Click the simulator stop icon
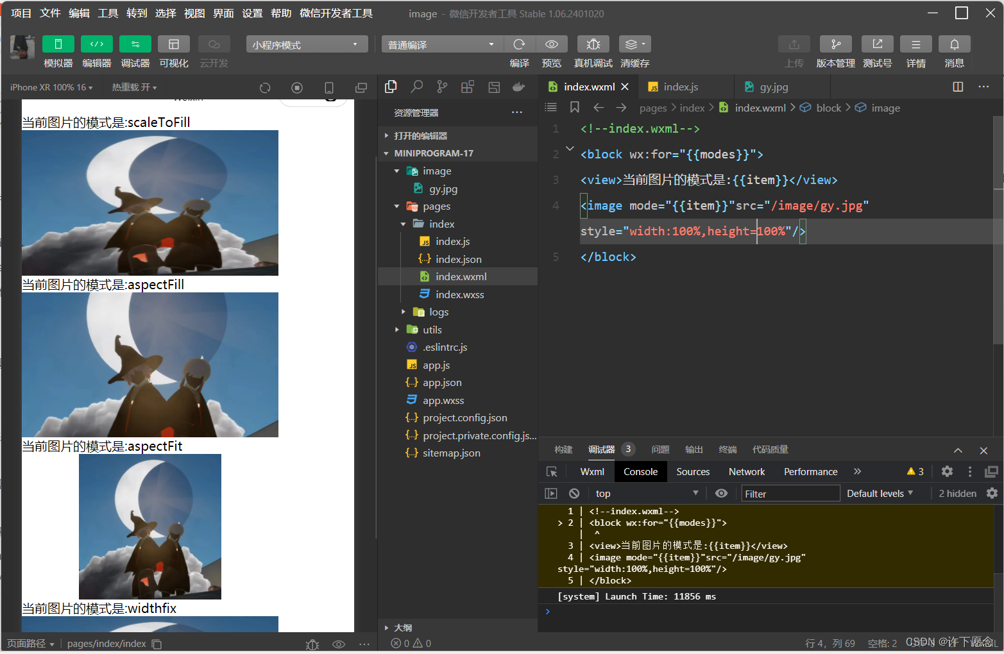The width and height of the screenshot is (1004, 654). click(x=297, y=88)
